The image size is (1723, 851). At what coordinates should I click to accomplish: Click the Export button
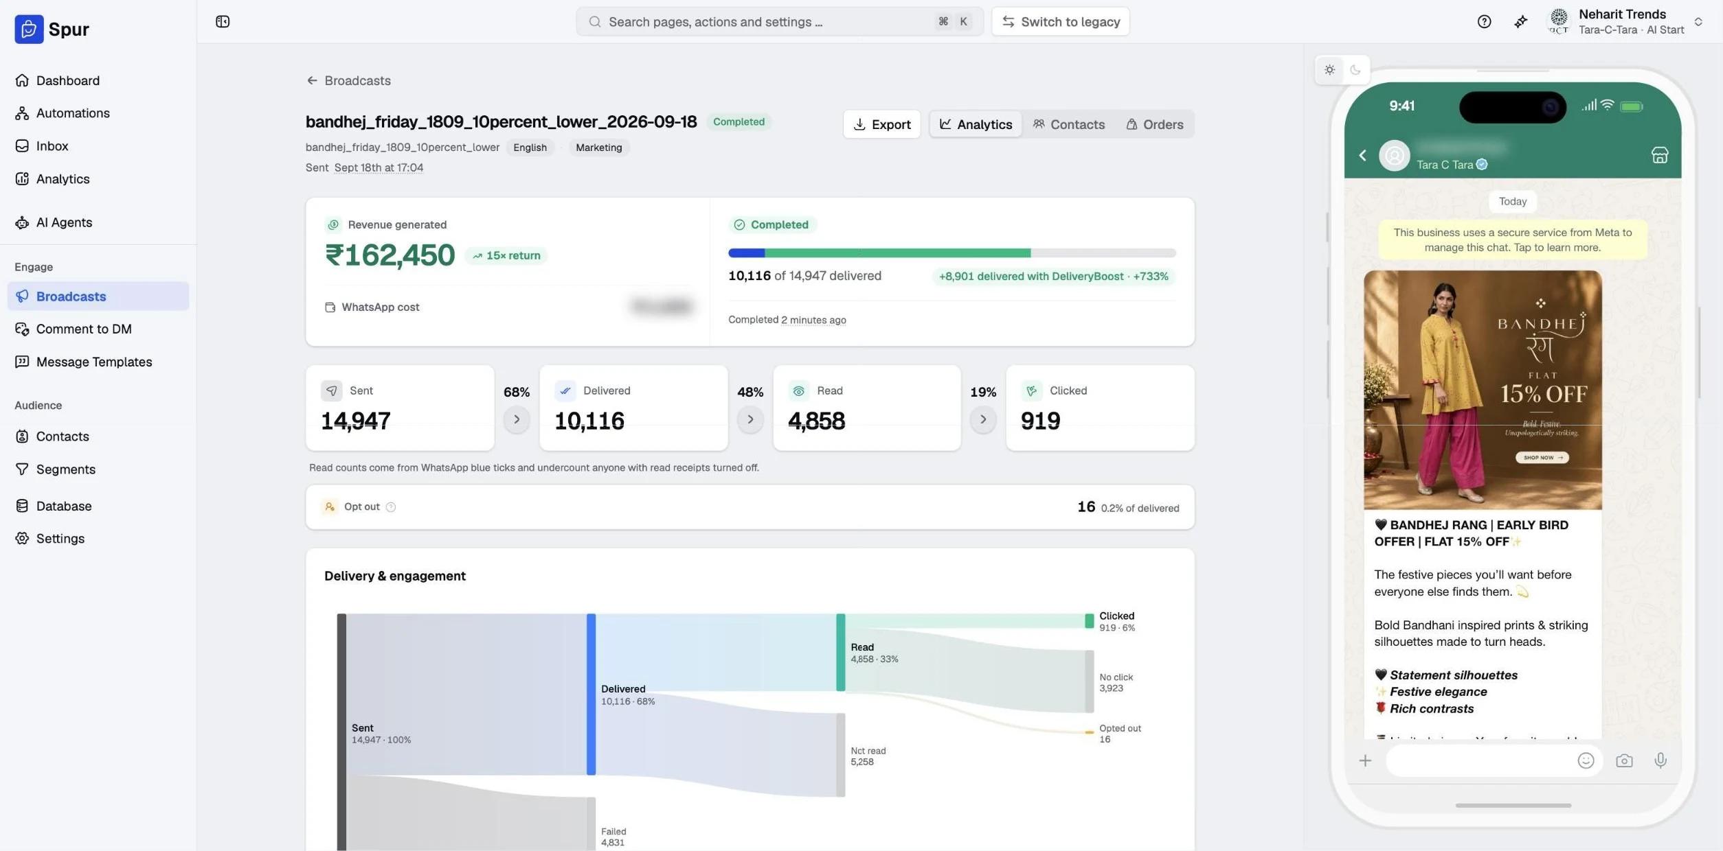pyautogui.click(x=881, y=124)
